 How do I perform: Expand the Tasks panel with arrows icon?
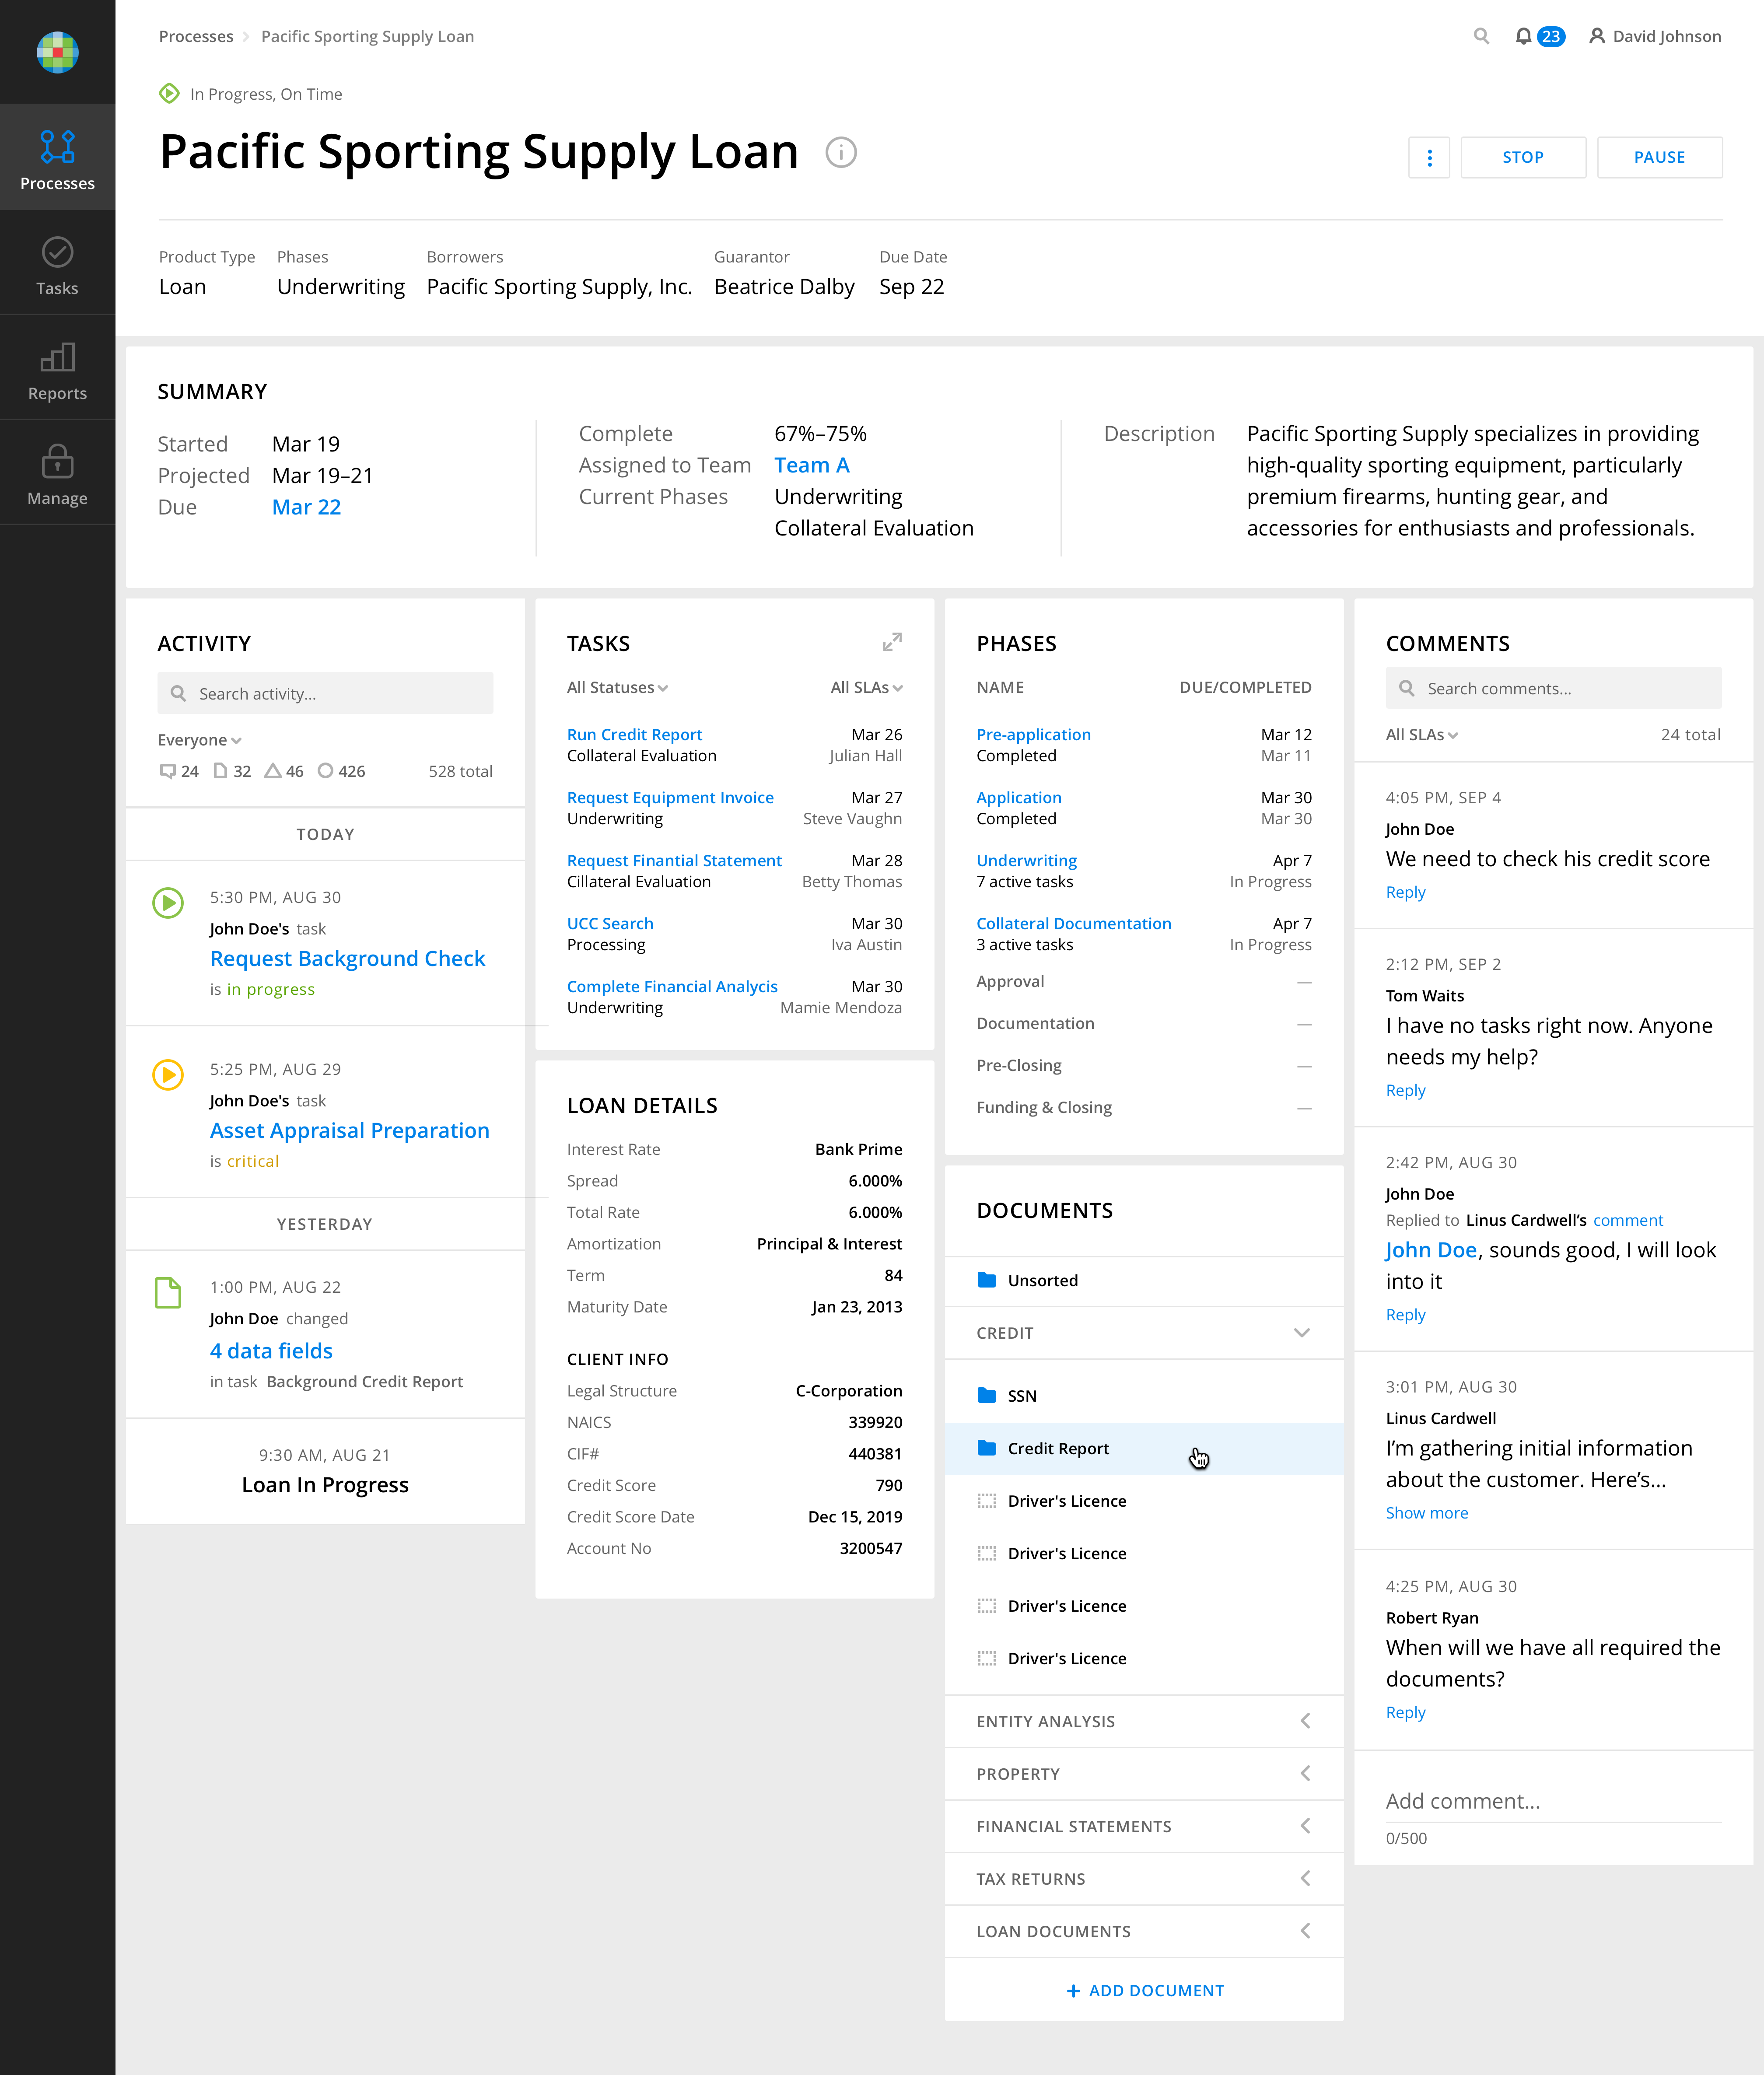(891, 642)
